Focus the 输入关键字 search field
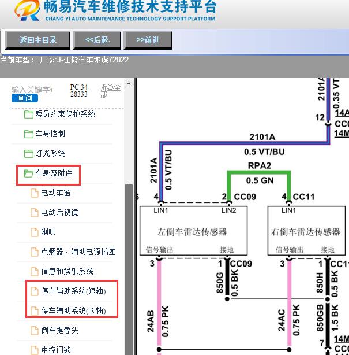Screen dimensions: 349x355 (32, 90)
